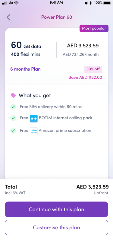
Task: Tap Save AED 1152.00 text
Action: pos(85,77)
